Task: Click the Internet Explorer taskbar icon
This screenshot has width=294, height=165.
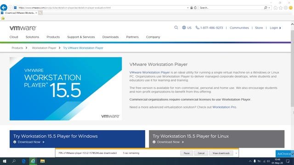Action: point(33,161)
